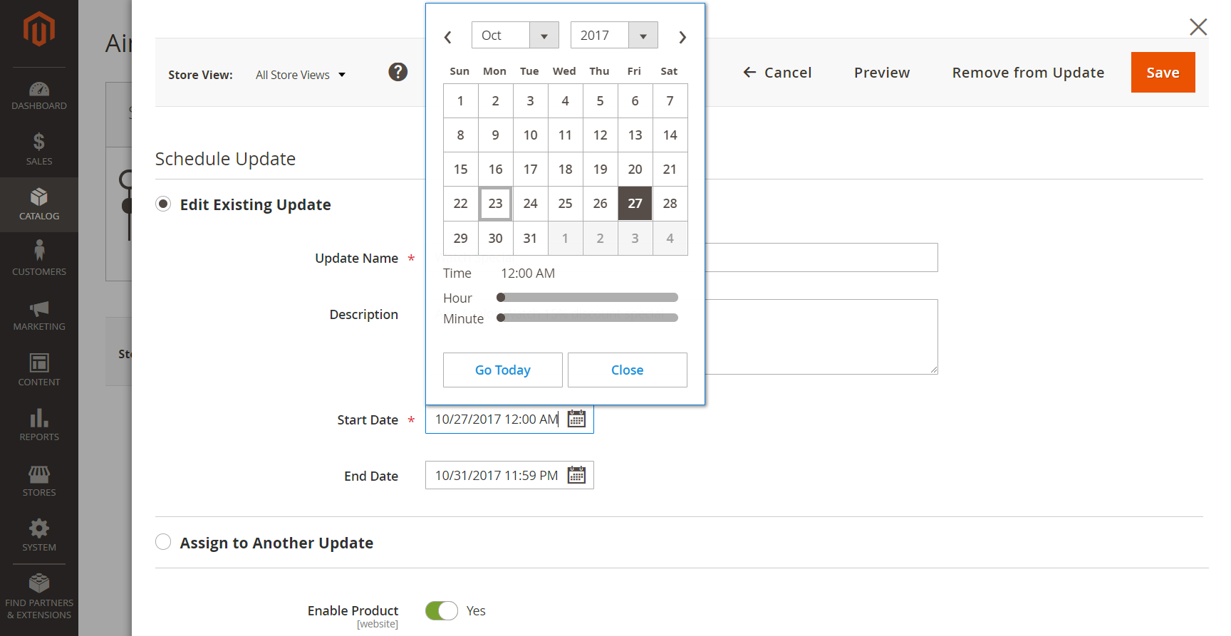Click the Go Today button
Image resolution: width=1231 pixels, height=636 pixels.
click(503, 370)
